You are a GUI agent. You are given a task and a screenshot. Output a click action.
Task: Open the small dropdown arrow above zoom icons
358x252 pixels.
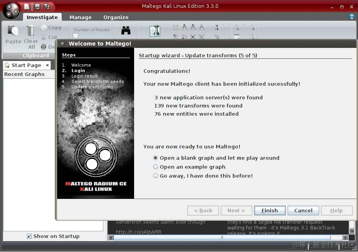(244, 25)
